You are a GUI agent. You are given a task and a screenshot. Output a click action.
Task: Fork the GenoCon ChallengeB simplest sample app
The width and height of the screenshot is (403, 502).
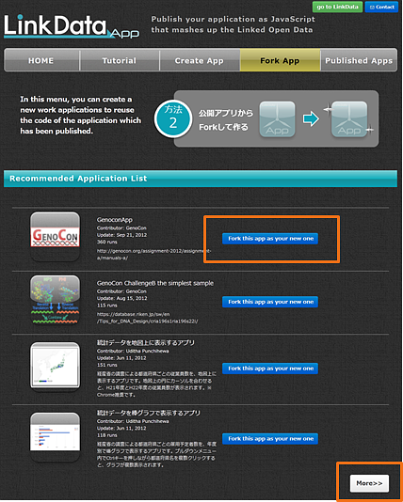(270, 302)
